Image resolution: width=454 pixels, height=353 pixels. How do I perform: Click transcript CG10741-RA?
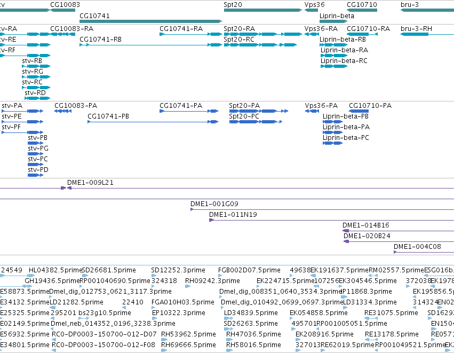[x=191, y=34]
